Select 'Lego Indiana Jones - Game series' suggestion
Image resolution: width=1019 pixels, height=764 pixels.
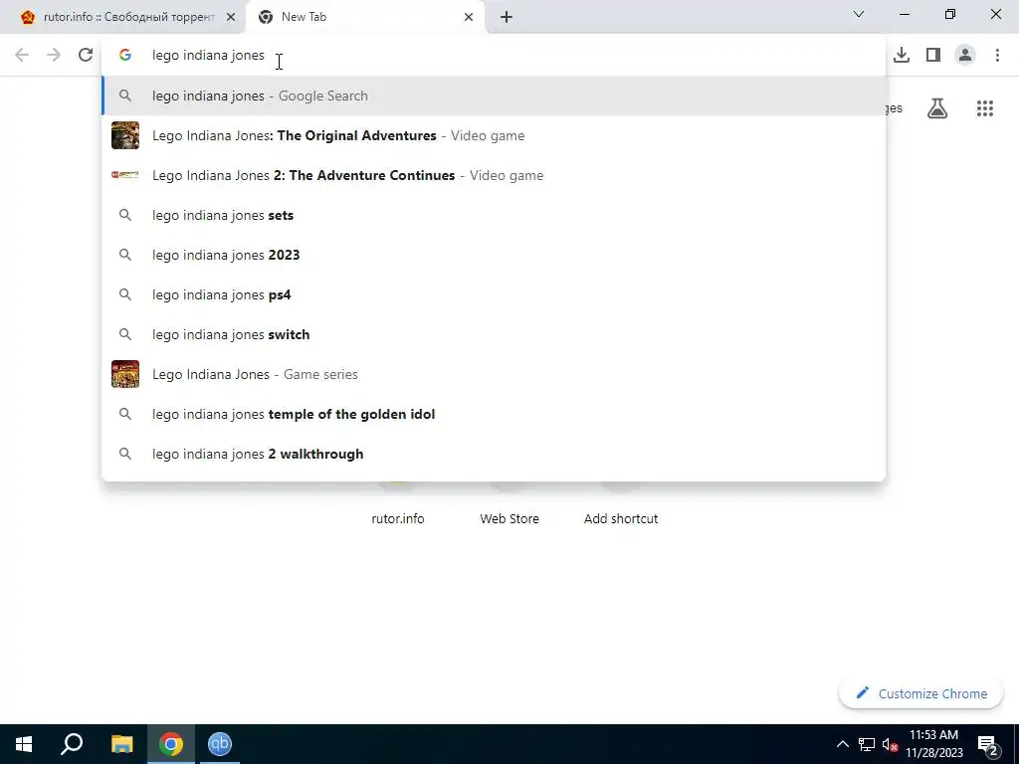[494, 374]
